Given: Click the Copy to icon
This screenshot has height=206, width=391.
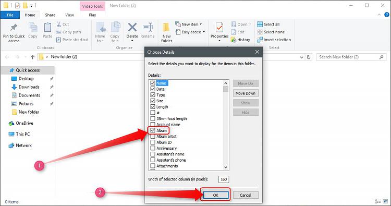Looking at the screenshot, I should (x=115, y=28).
